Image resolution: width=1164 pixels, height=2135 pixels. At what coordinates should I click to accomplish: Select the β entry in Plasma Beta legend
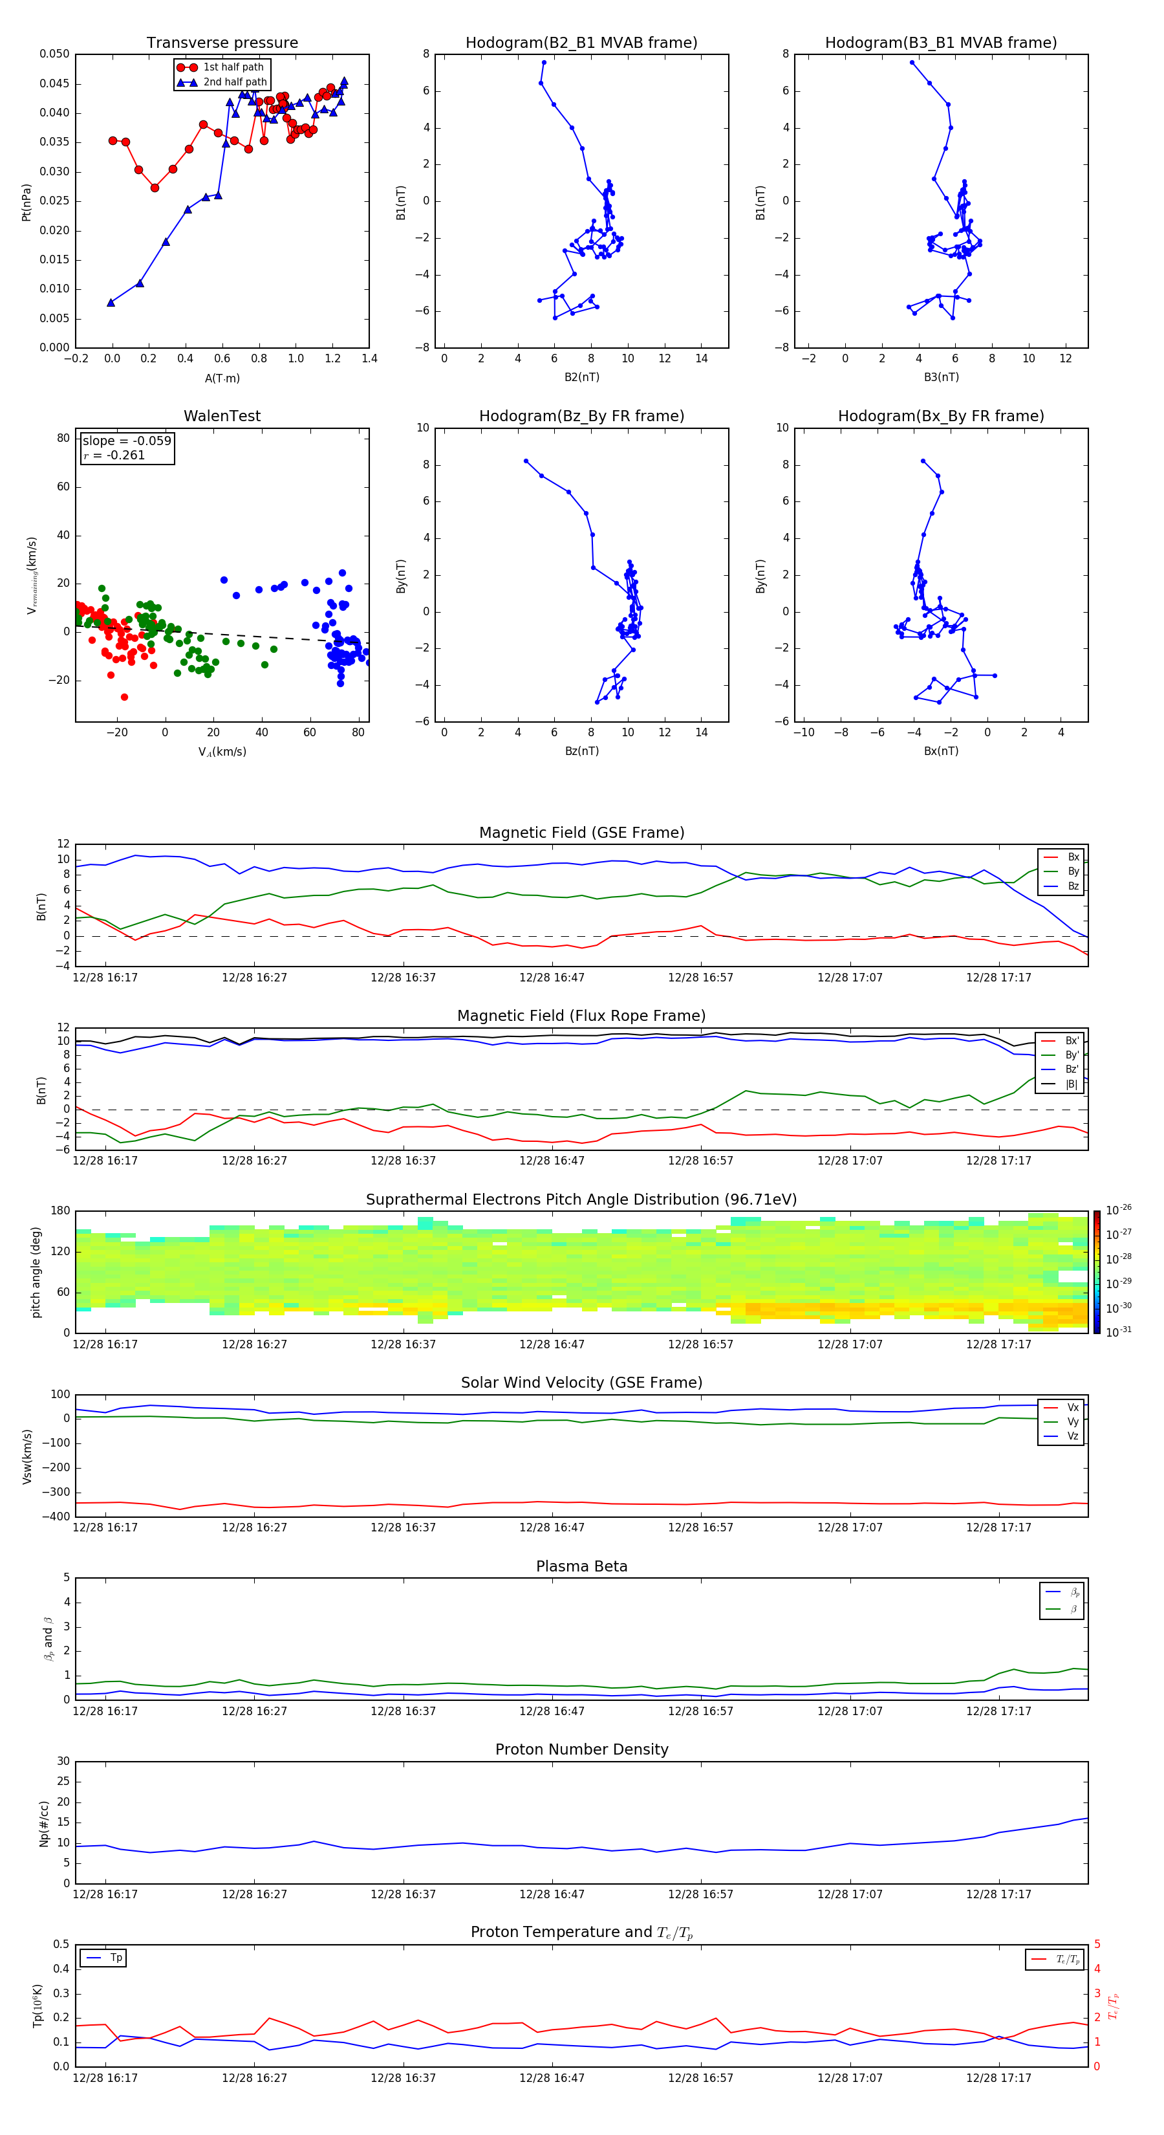click(x=1063, y=1609)
